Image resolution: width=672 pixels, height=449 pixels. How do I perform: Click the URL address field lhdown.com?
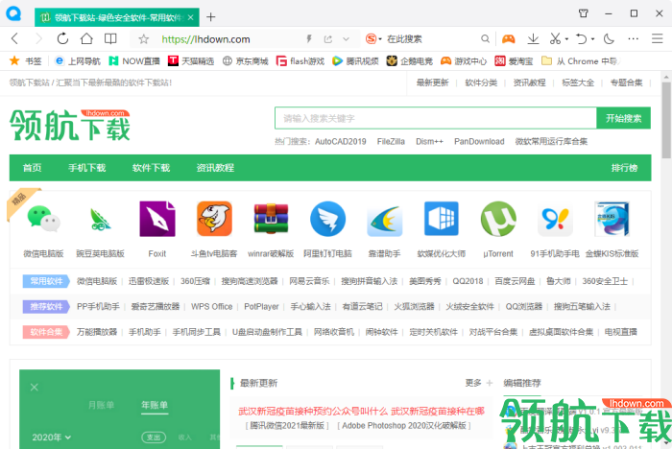tap(205, 39)
